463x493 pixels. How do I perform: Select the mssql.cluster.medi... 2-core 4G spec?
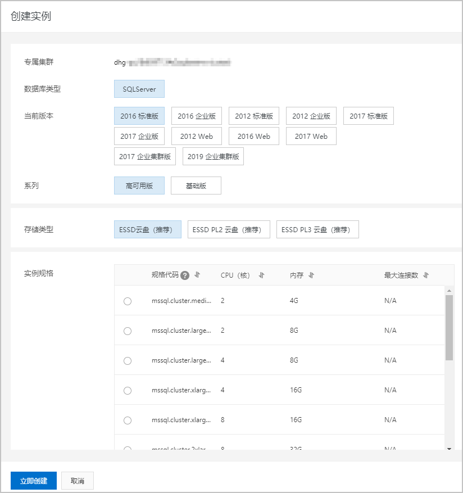click(x=128, y=301)
